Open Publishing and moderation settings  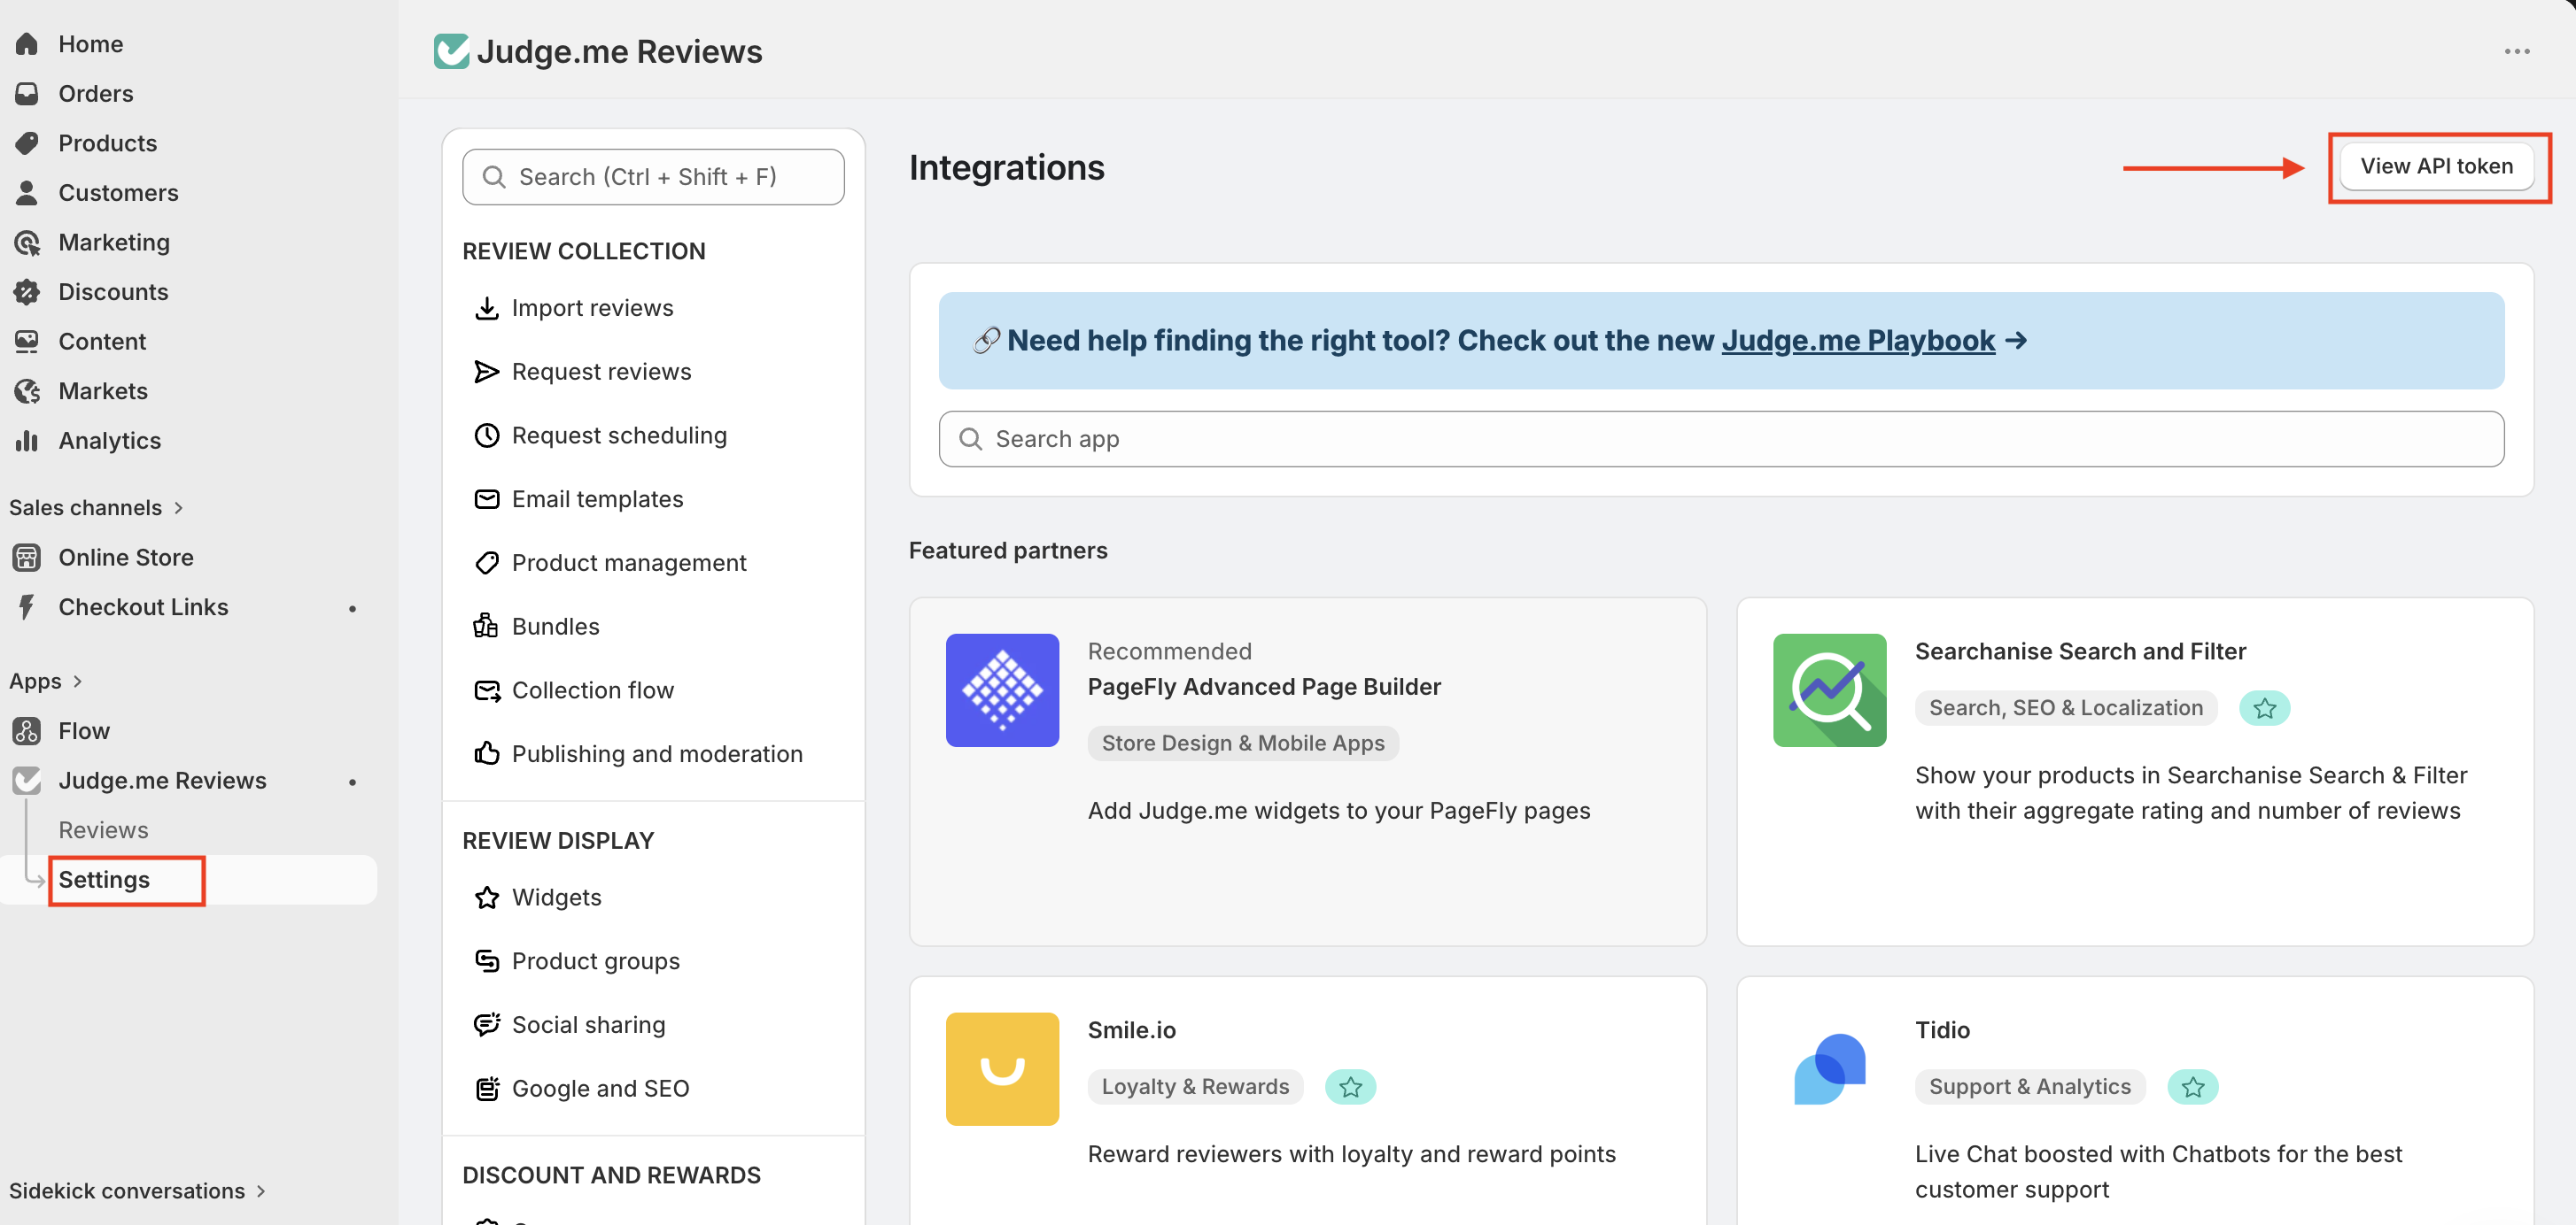(657, 753)
